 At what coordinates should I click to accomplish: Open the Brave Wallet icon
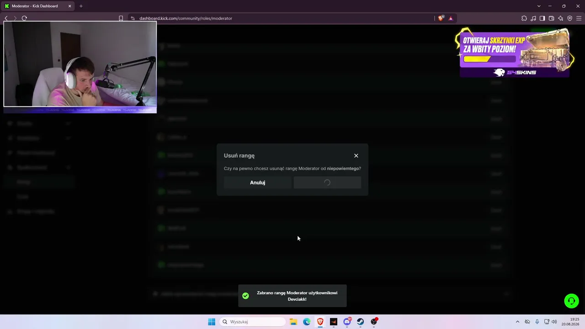click(552, 18)
